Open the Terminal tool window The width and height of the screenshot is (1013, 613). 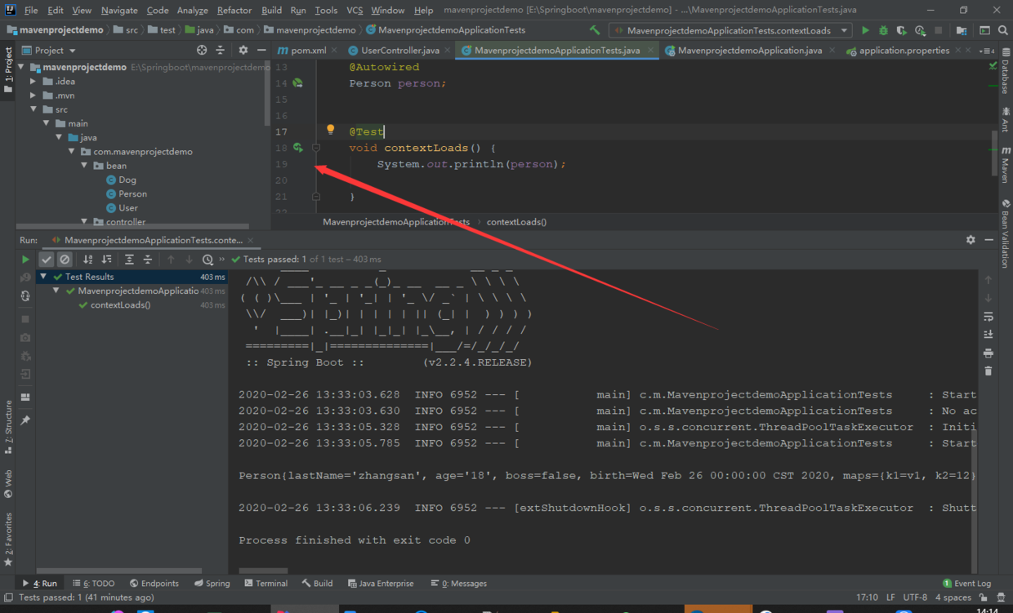coord(266,584)
